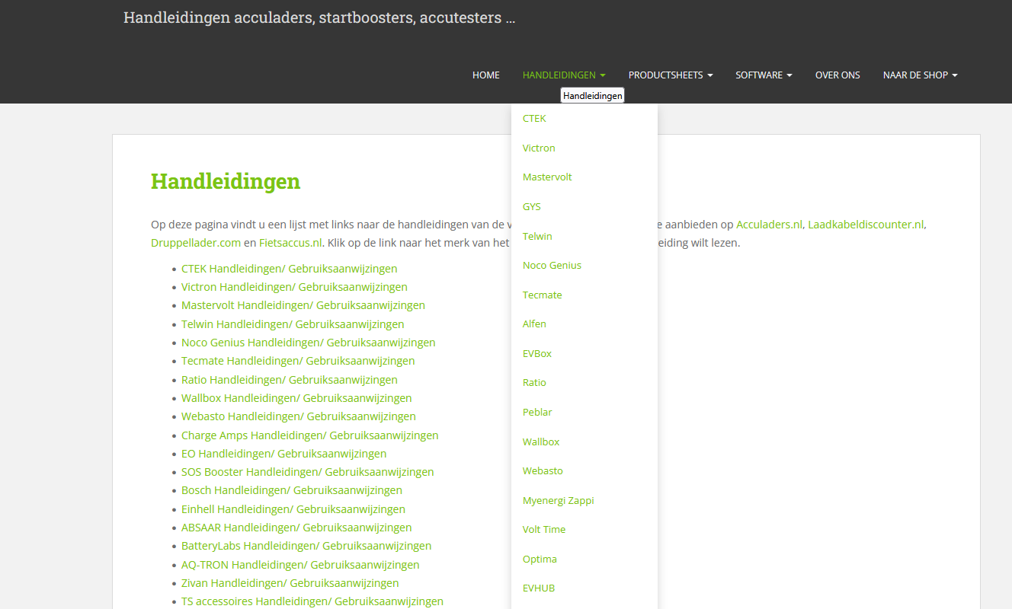Open the HANDLEIDINGEN dropdown menu
The image size is (1012, 609).
tap(564, 75)
